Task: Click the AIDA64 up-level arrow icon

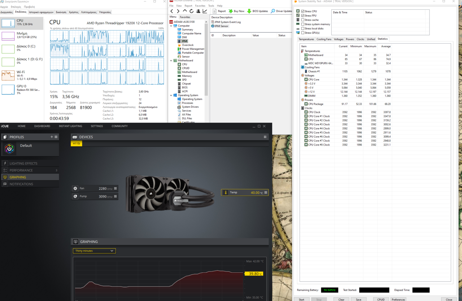Action: 185,11
